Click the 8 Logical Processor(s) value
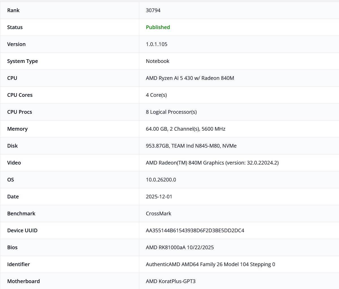339x289 pixels. coord(171,112)
